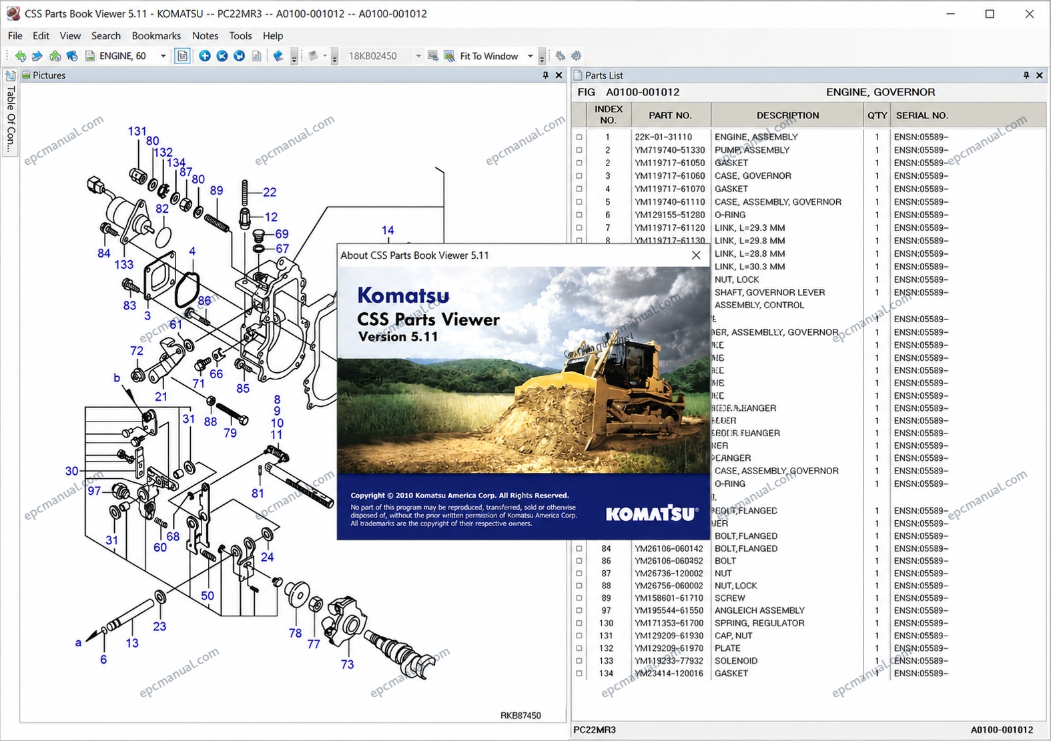Screen dimensions: 1051x741
Task: Select part number 22K-01-31110
Action: click(663, 137)
